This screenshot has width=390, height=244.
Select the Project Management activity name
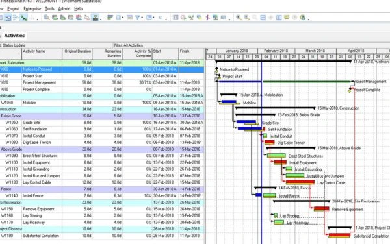(x=39, y=82)
